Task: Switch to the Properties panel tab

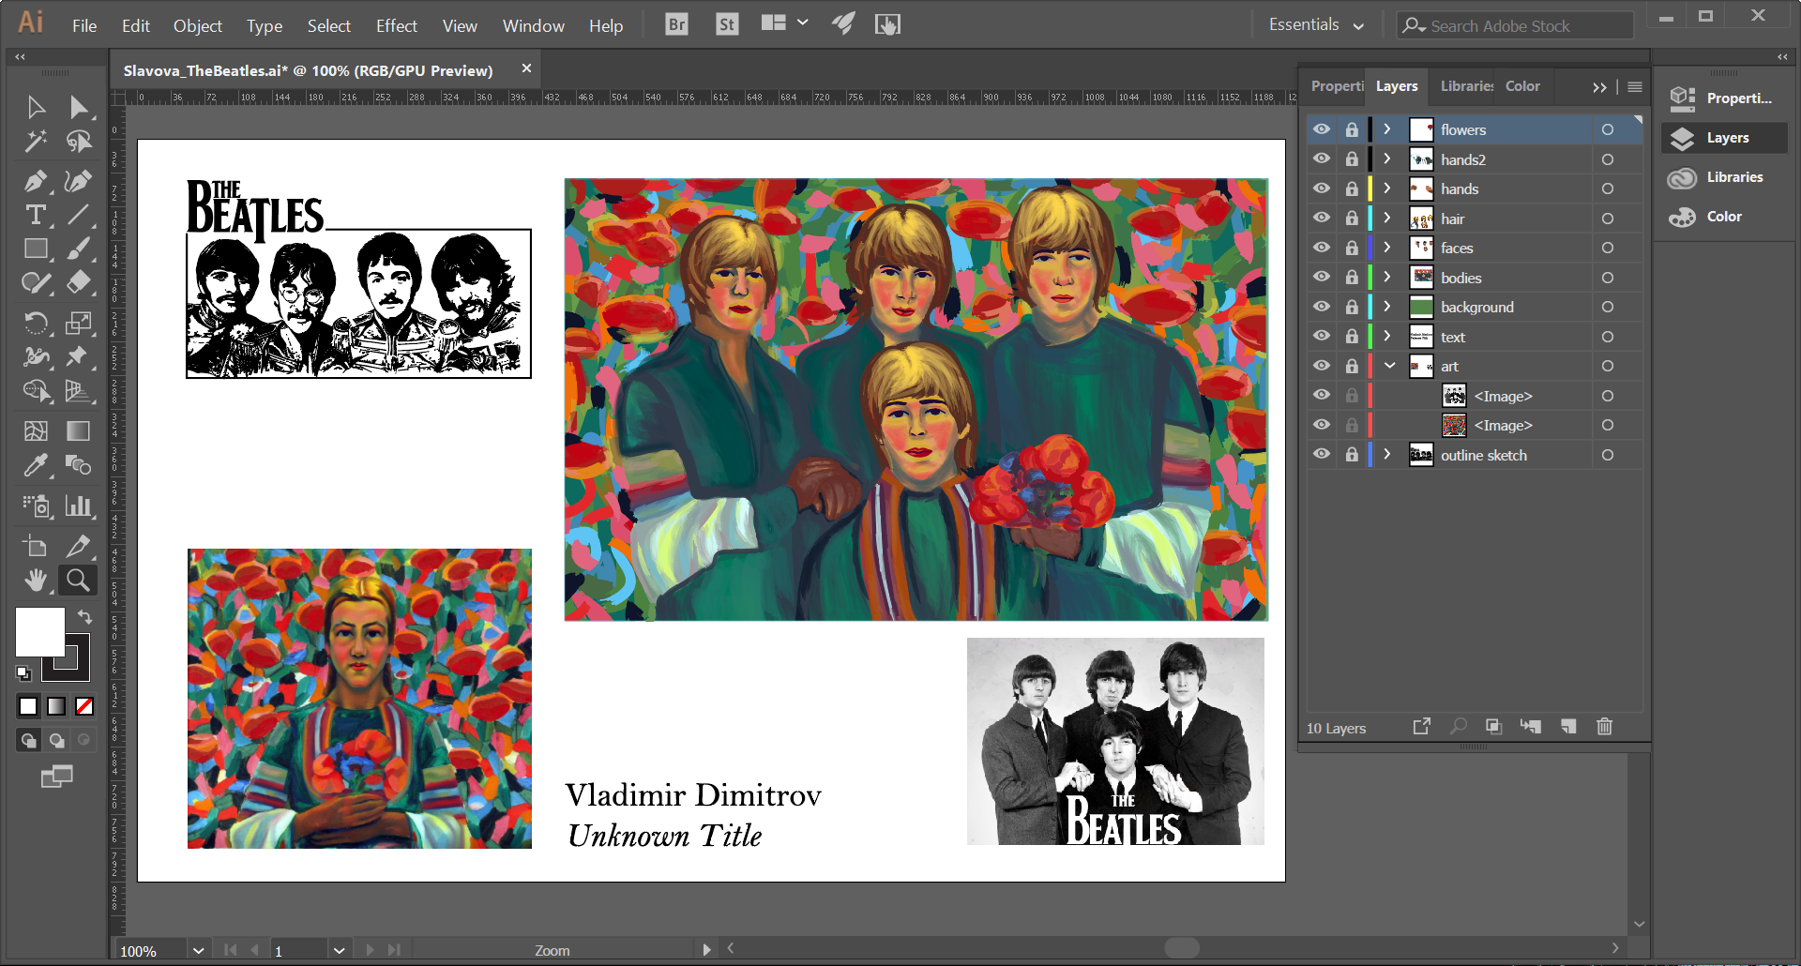Action: pos(1336,86)
